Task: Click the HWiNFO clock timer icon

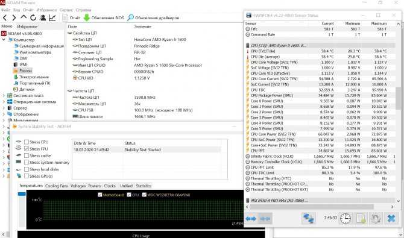Action: pos(345,219)
